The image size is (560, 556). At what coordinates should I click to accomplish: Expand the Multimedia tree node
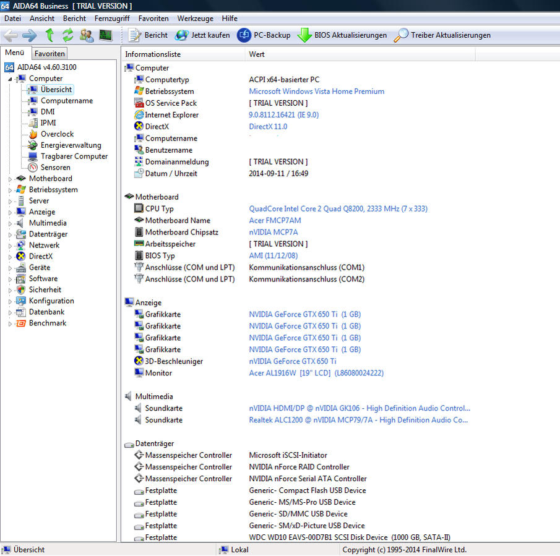pyautogui.click(x=10, y=223)
